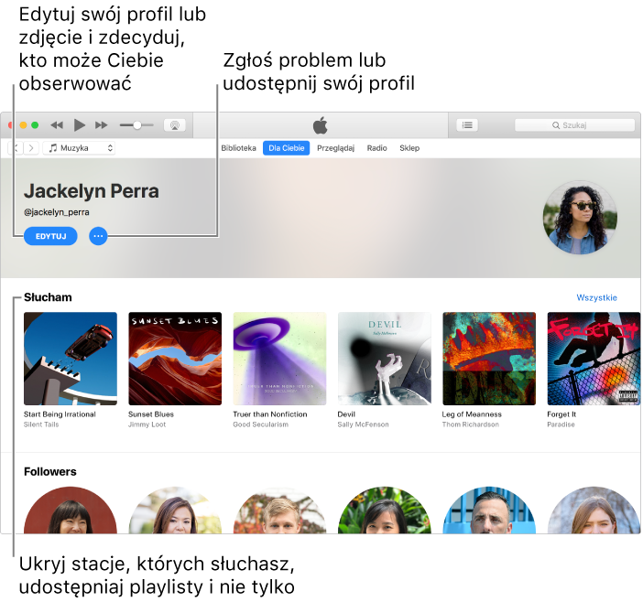Click the @jackelyn_perra handle text
The height and width of the screenshot is (602, 643).
[x=57, y=212]
